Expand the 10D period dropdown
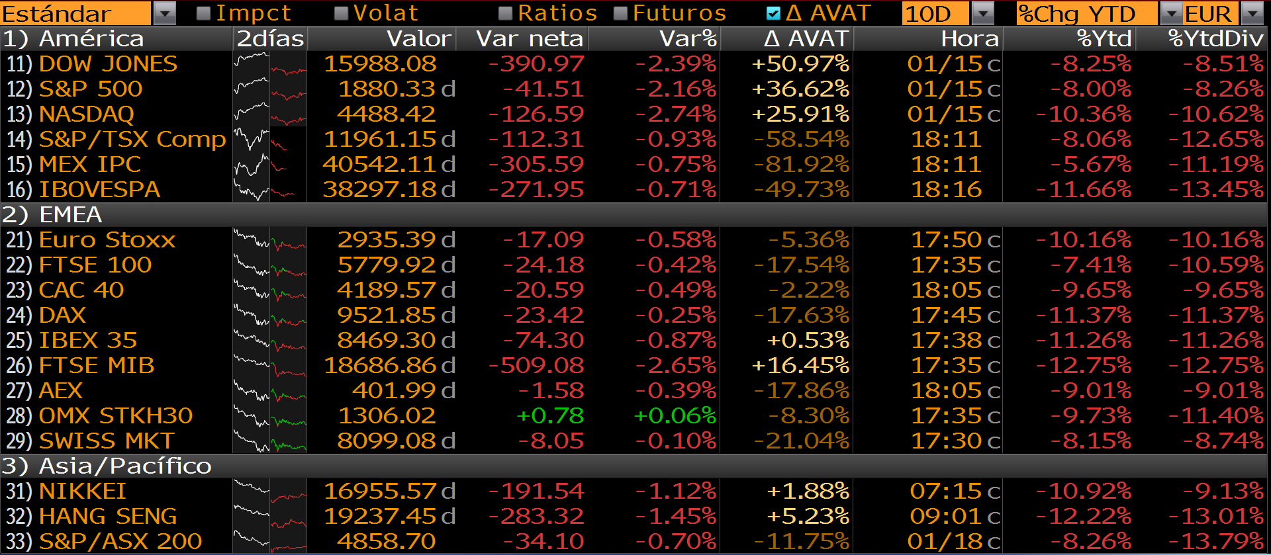This screenshot has width=1271, height=555. pyautogui.click(x=984, y=13)
